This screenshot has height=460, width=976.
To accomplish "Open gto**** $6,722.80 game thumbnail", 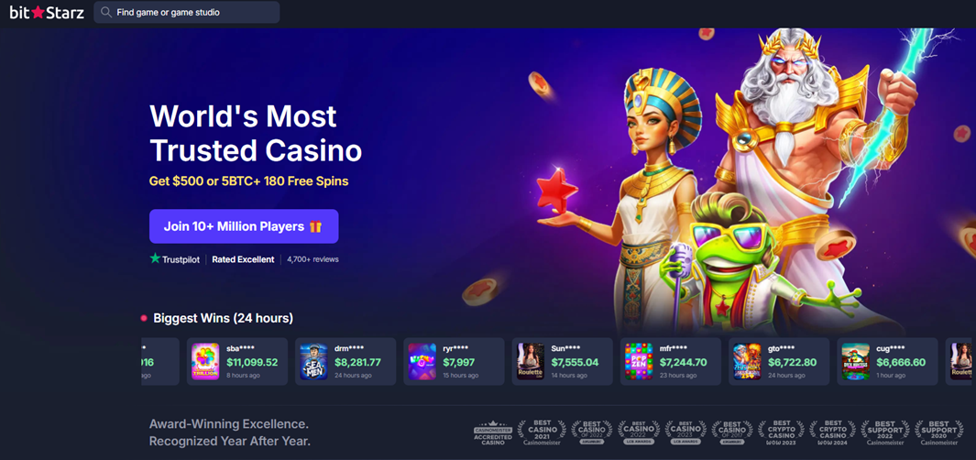I will click(x=747, y=362).
